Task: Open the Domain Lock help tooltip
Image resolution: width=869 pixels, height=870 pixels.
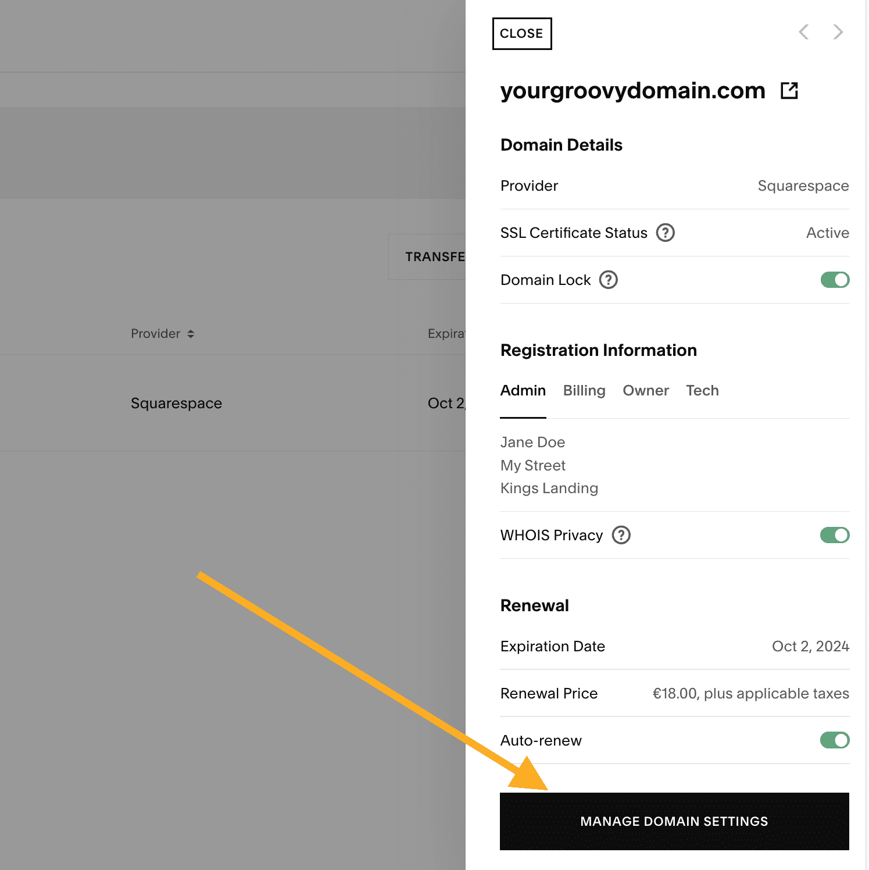Action: 608,280
